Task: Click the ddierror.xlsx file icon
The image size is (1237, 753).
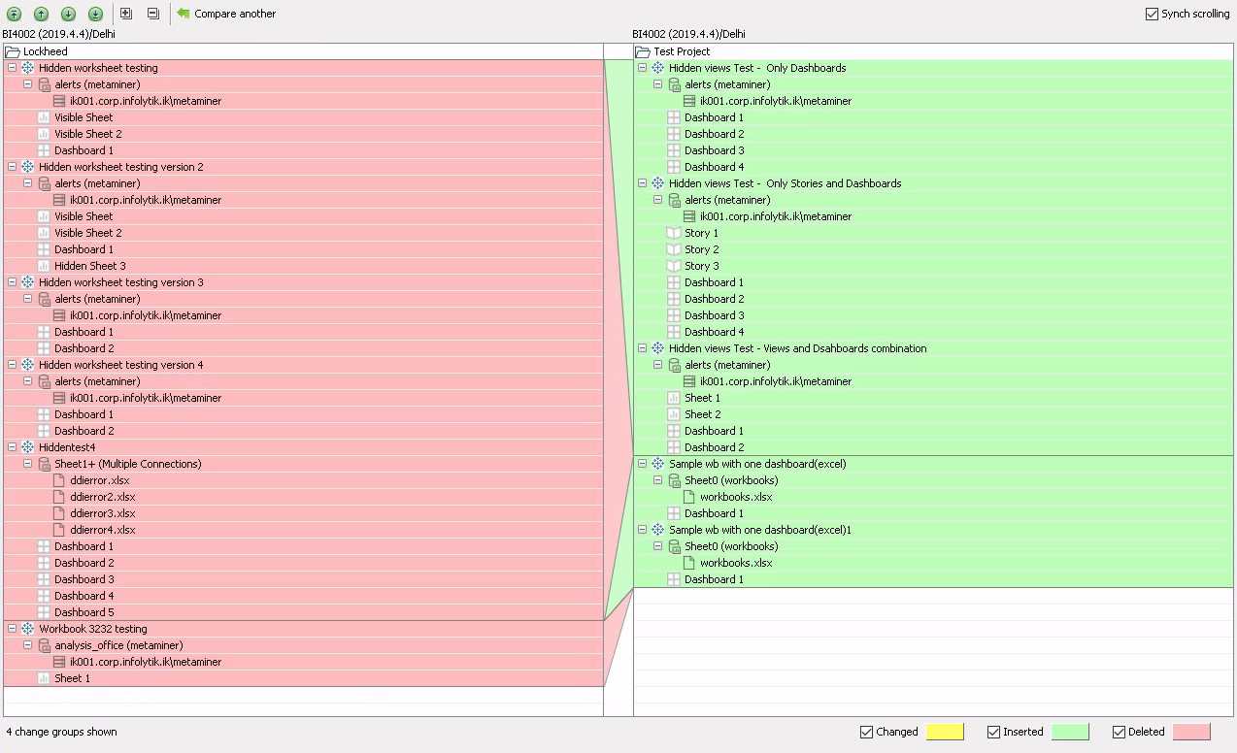Action: coord(59,480)
